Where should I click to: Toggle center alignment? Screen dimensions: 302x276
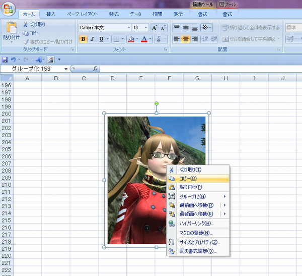click(x=186, y=39)
